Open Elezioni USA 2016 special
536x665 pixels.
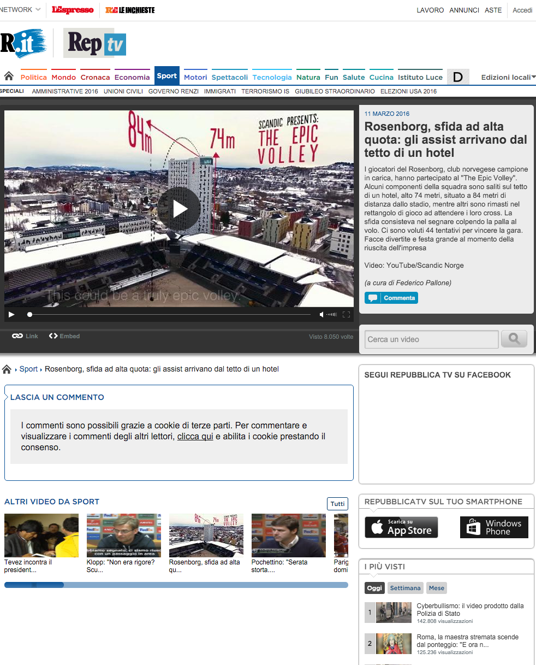(408, 91)
